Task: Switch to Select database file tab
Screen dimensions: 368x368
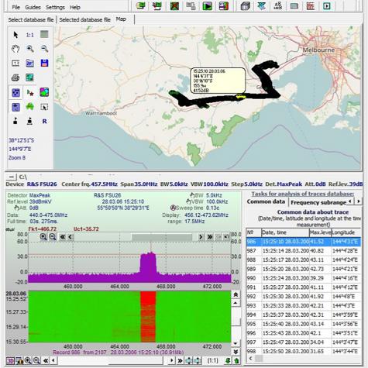Action: pos(31,19)
